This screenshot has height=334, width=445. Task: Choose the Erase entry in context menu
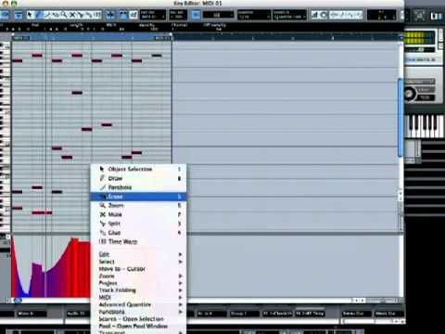pos(138,197)
